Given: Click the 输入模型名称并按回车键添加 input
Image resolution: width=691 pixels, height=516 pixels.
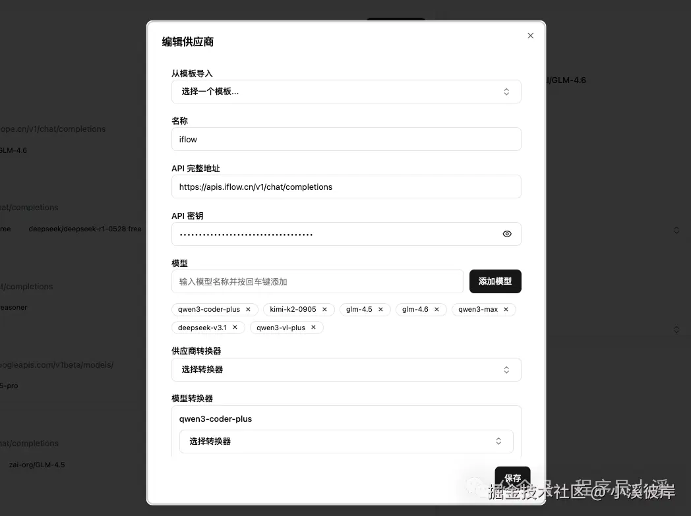Looking at the screenshot, I should click(318, 281).
